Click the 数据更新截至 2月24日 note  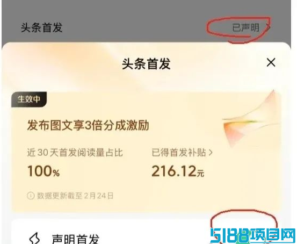coord(75,196)
